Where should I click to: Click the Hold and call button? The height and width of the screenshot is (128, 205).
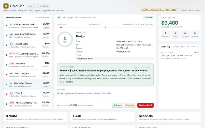(x=145, y=105)
